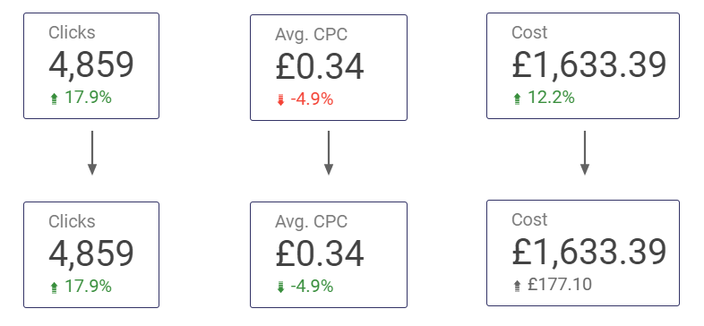Click red down arrow in top Avg. CPC card

click(281, 100)
